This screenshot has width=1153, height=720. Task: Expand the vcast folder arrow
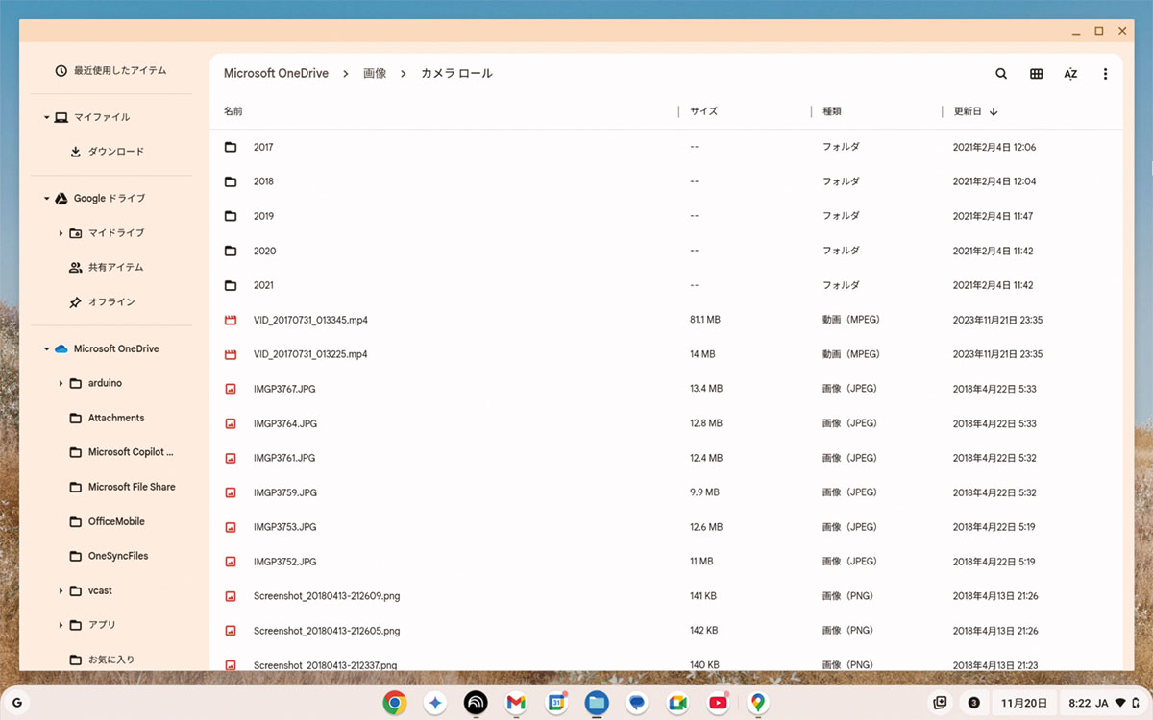61,590
